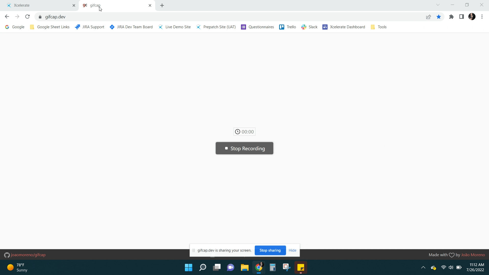
Task: Click the back navigation arrow
Action: click(7, 17)
